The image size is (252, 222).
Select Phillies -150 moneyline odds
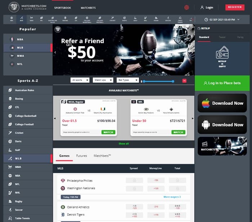(x=156, y=180)
